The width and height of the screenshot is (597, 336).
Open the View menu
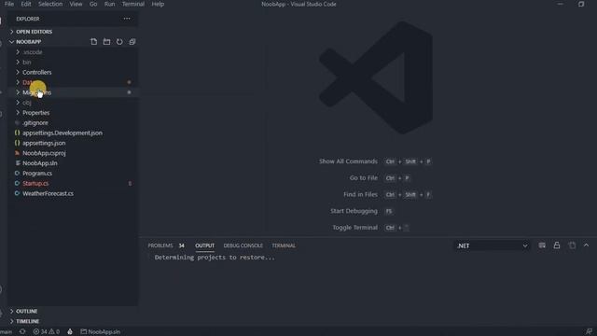point(76,4)
